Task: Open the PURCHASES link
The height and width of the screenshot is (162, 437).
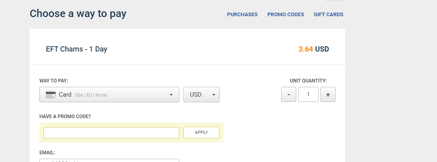Action: pyautogui.click(x=242, y=15)
